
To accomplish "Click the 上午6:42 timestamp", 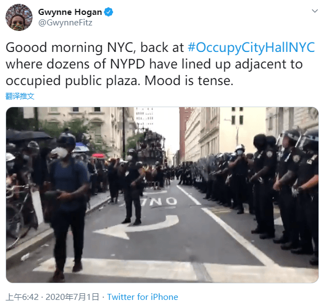I will click(x=22, y=297).
